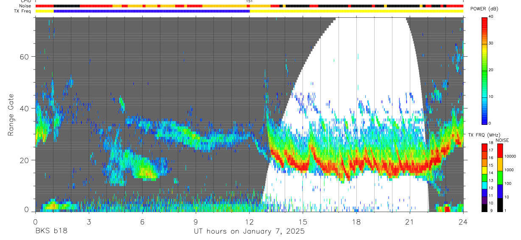Click the Noise strip label at top left
The image size is (521, 240).
(25, 6)
